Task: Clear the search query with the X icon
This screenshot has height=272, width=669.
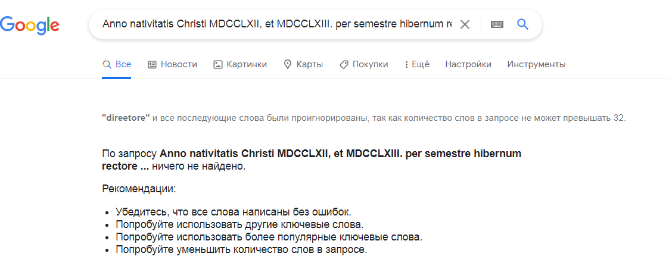Action: tap(465, 24)
